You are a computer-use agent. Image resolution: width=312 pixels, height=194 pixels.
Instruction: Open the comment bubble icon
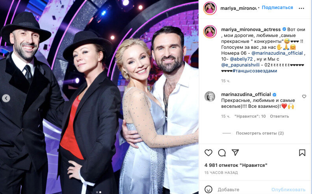click(x=222, y=153)
